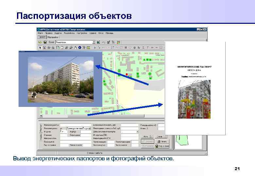Screen dimensions: 255x176
Task: Open the Дата заполнения паспорта date dropdown
Action: (x=137, y=132)
